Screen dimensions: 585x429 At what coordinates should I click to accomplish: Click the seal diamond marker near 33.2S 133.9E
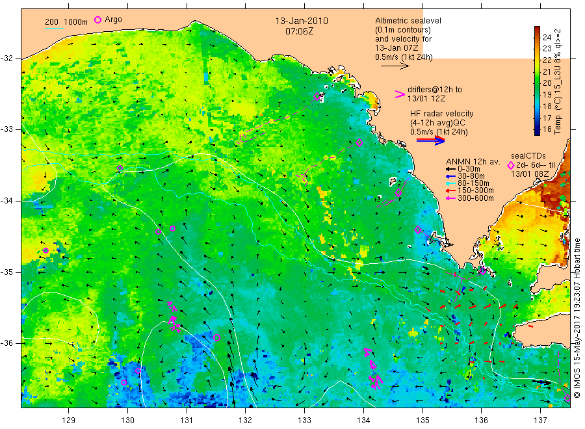click(359, 142)
